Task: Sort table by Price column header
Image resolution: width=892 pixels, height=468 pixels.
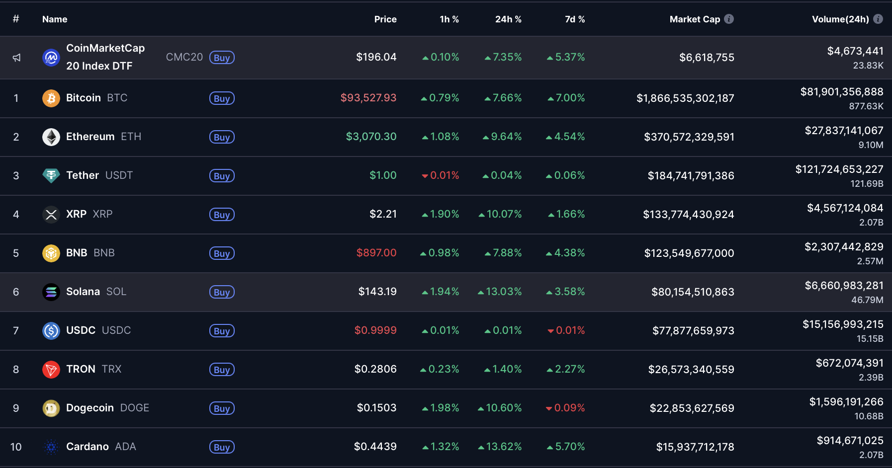Action: (x=385, y=19)
